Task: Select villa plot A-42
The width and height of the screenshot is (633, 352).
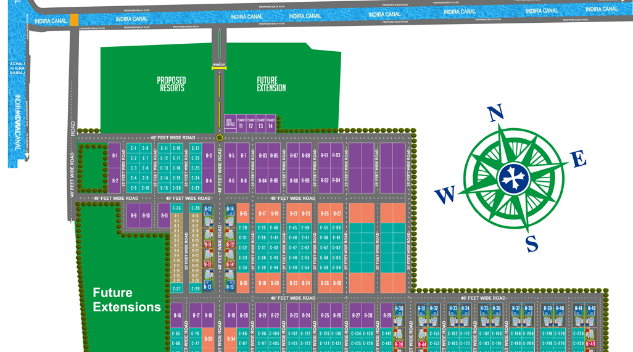Action: coord(592,308)
